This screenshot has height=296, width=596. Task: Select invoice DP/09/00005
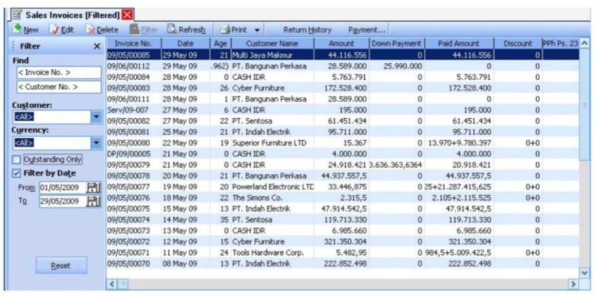point(129,154)
